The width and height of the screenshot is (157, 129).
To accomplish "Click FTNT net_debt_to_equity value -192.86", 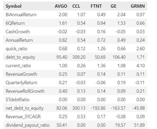I will point(98,108).
